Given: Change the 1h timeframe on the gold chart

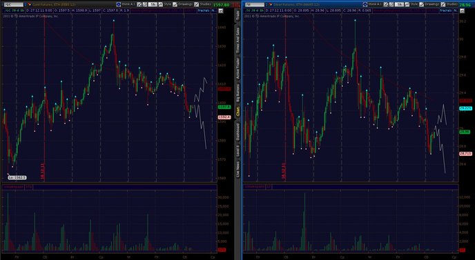Looking at the screenshot, I should pyautogui.click(x=153, y=5).
